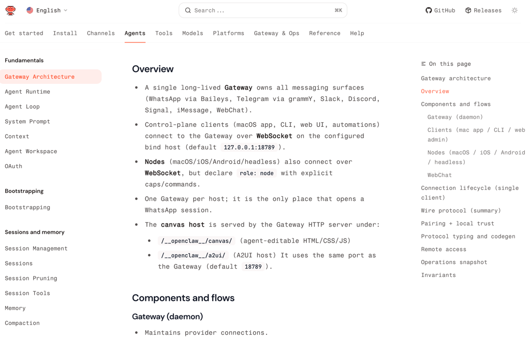Click the US flag language icon
The image size is (530, 339).
pos(30,10)
